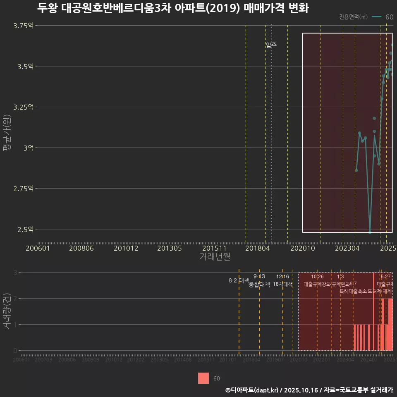This screenshot has height=397, width=397.
Task: Click the 8·2 대책 policy annotation
Action: (239, 280)
